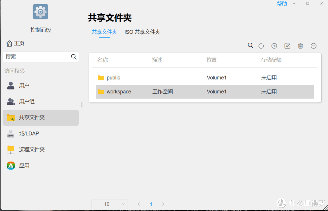Add a new shared folder with the plus icon

point(274,46)
